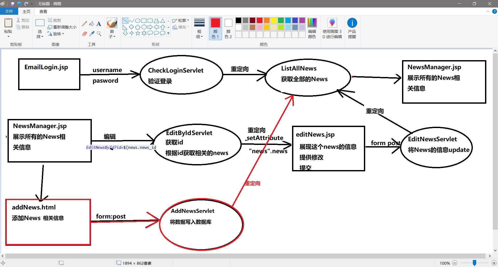
Task: Click the zoom slider handle
Action: (x=474, y=263)
